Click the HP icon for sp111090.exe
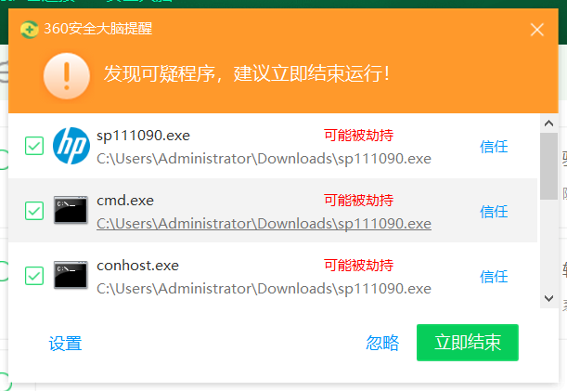Viewport: 567px width, 391px height. [x=71, y=146]
